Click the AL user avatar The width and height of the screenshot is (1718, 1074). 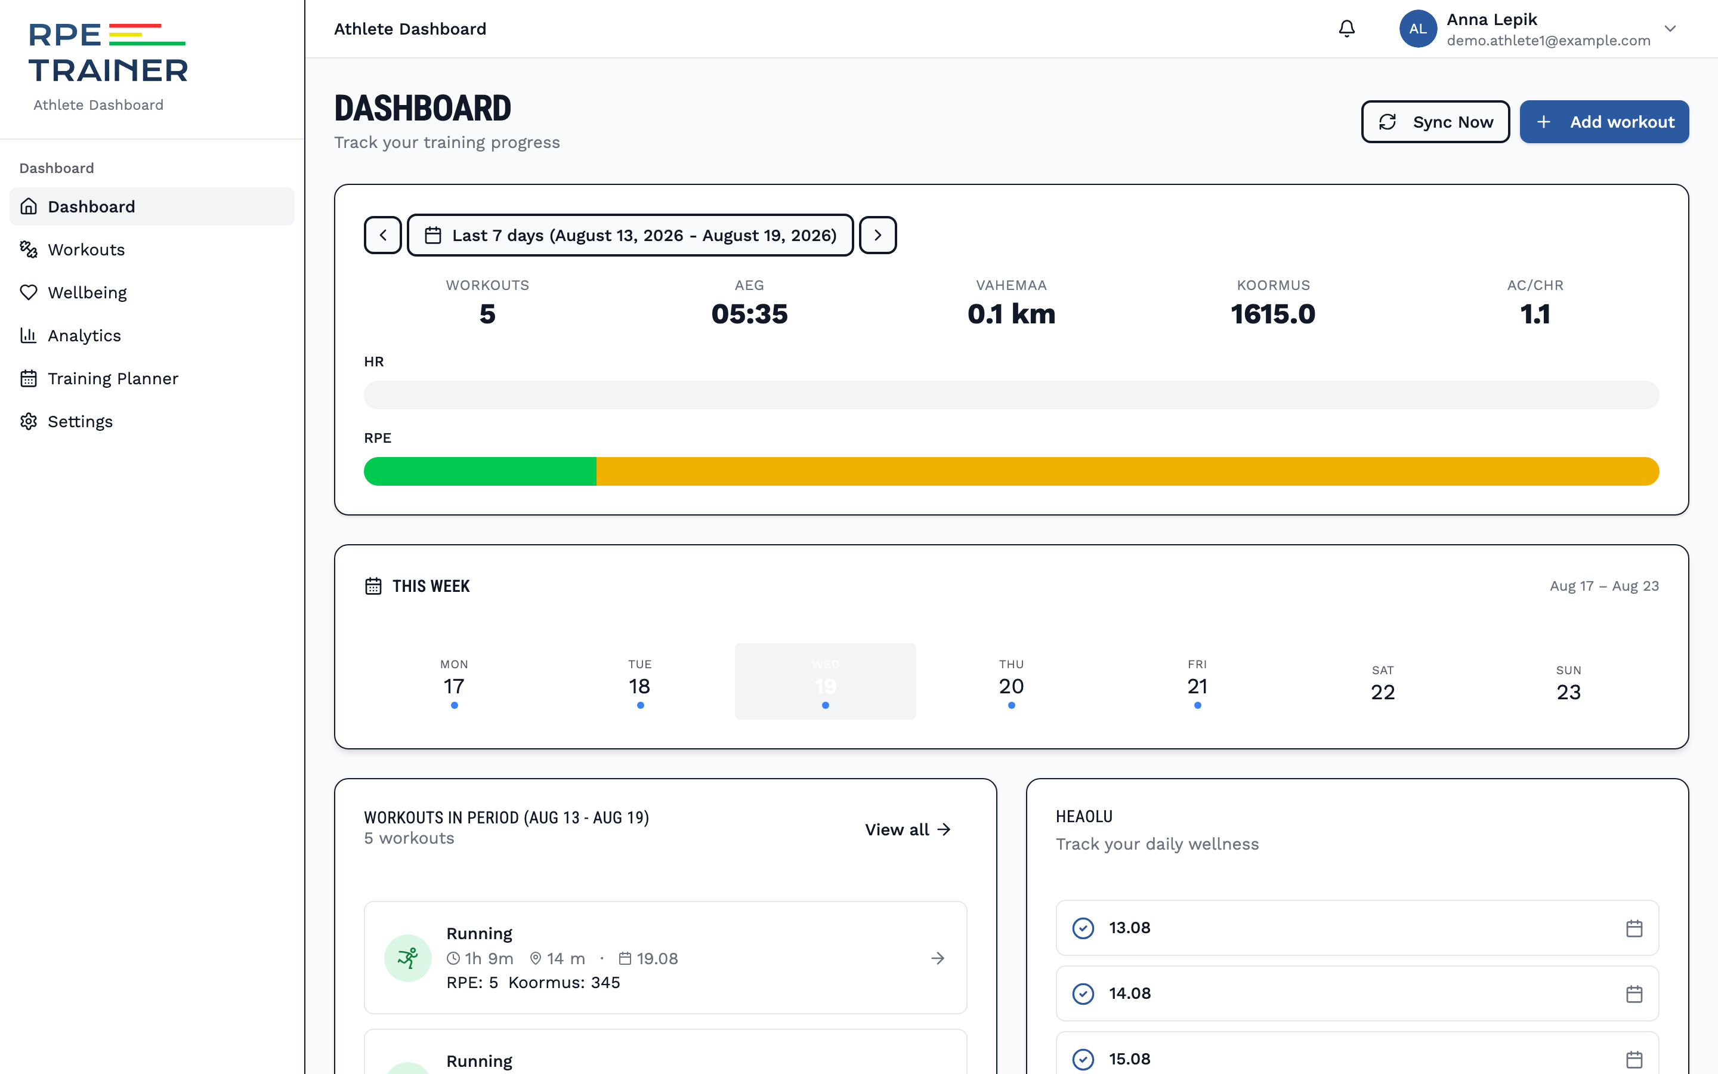click(x=1418, y=29)
